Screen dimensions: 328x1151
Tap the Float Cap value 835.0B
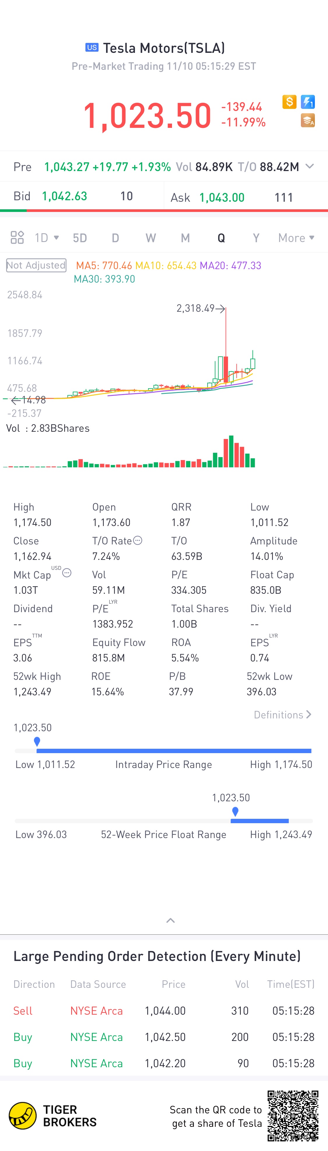point(266,590)
